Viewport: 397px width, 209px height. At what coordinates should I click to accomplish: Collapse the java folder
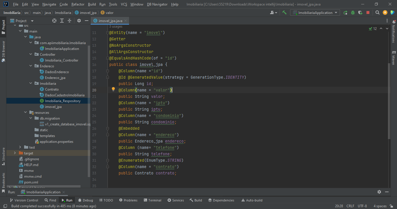26,37
